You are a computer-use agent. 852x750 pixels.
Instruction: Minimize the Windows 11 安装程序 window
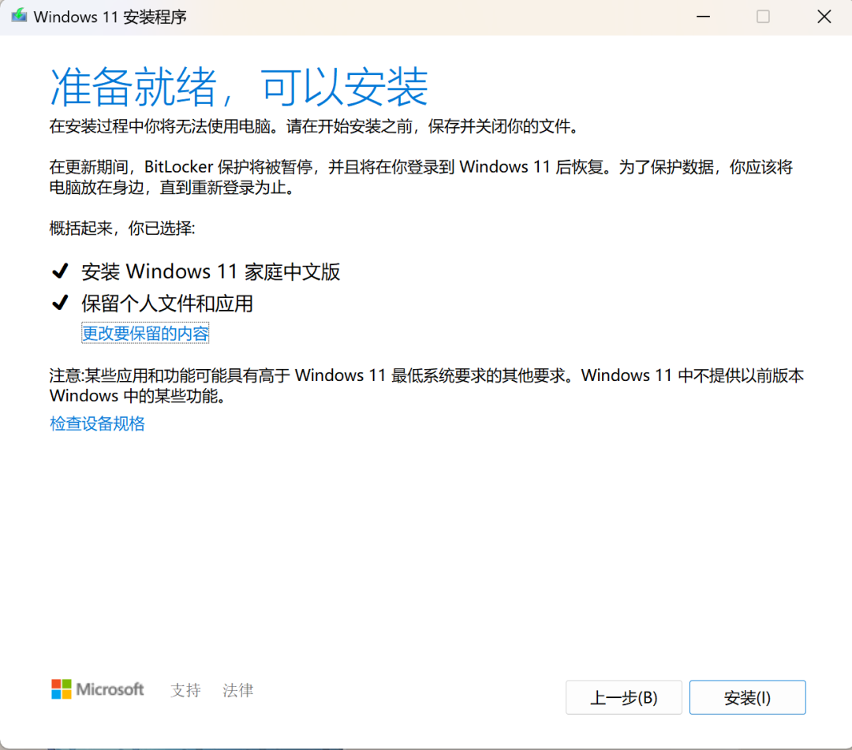point(703,17)
